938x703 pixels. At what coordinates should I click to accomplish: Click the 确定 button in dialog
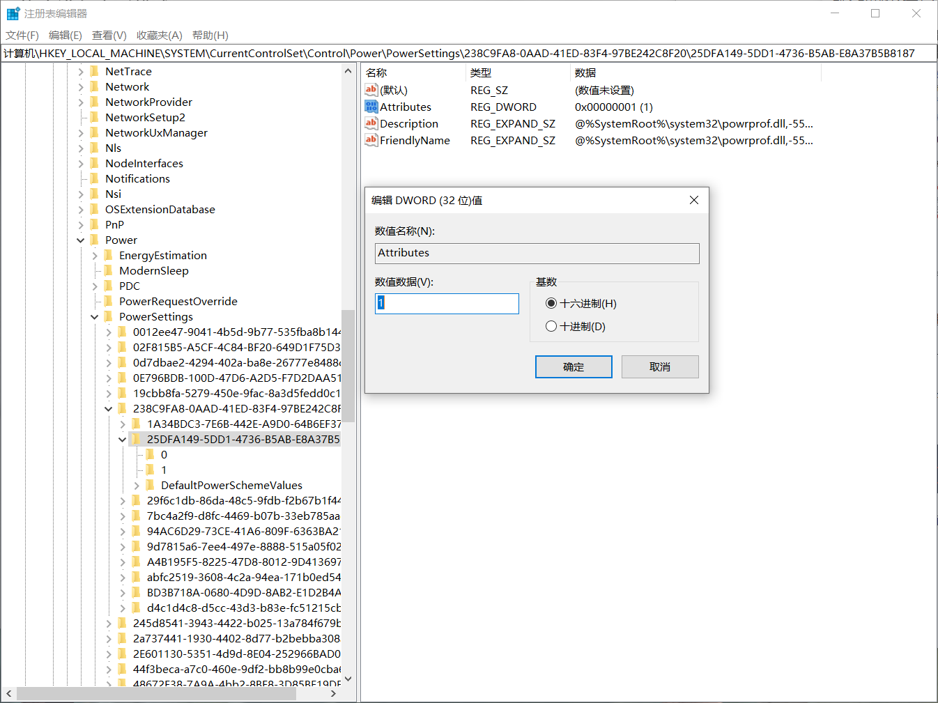click(x=573, y=367)
